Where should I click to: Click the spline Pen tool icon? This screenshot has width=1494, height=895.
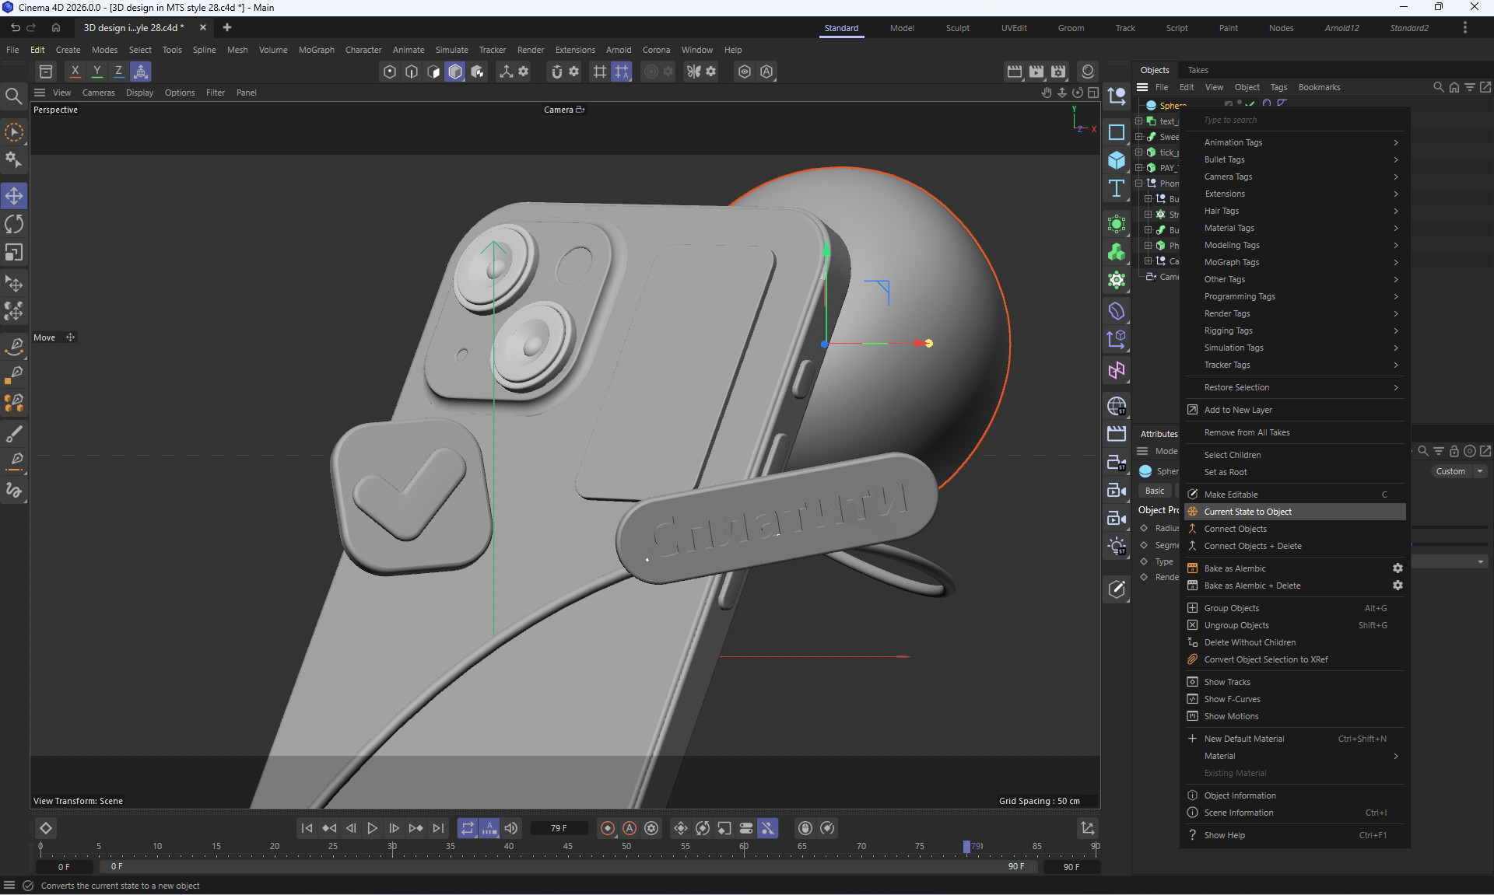pyautogui.click(x=14, y=346)
